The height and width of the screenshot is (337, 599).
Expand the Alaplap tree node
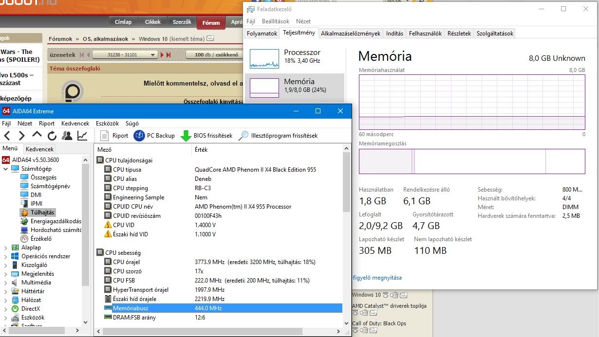5,248
